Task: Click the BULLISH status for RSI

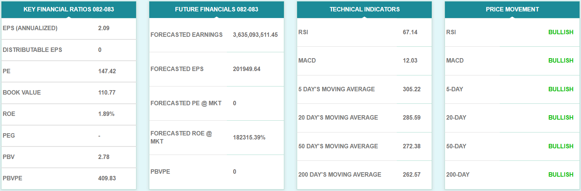Action: click(561, 32)
